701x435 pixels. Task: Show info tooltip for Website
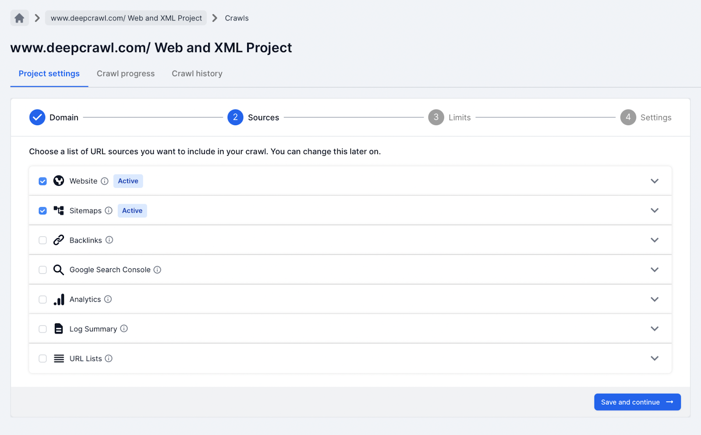(105, 181)
